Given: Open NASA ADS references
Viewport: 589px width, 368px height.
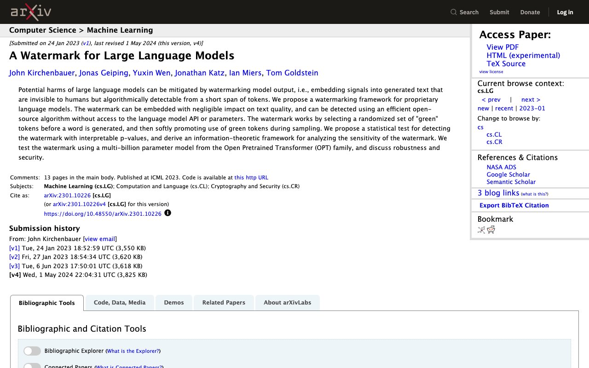Looking at the screenshot, I should [502, 167].
